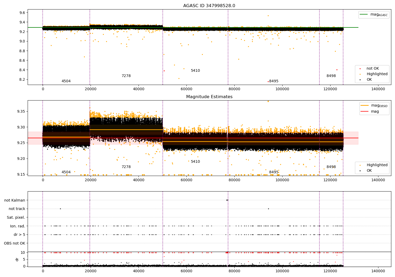The height and width of the screenshot is (277, 395).
Task: Click OBSID label 8495 in top plot
Action: pyautogui.click(x=274, y=81)
